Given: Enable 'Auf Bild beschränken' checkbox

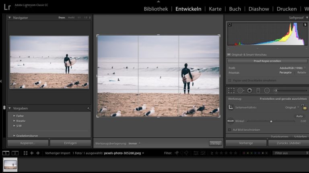Looking at the screenshot, I should pyautogui.click(x=229, y=130).
